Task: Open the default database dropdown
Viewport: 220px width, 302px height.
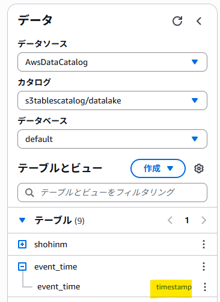Action: (112, 139)
